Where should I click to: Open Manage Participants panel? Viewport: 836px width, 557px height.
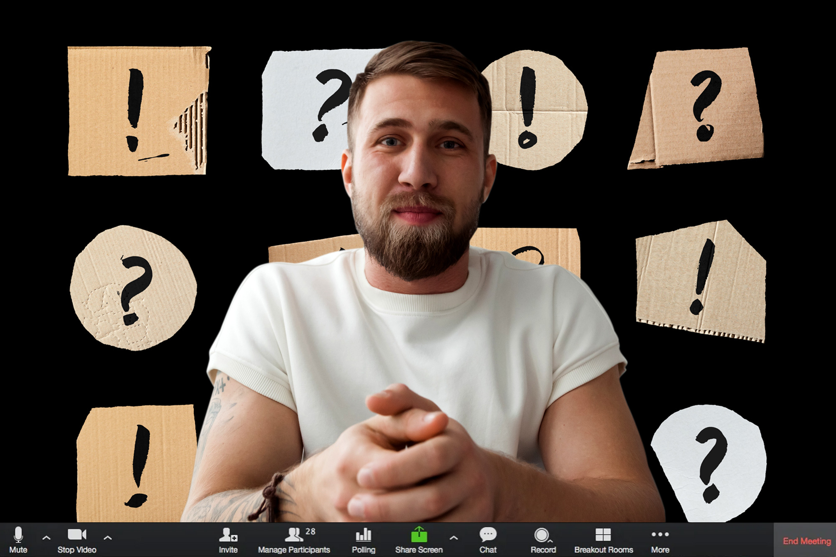tap(294, 540)
